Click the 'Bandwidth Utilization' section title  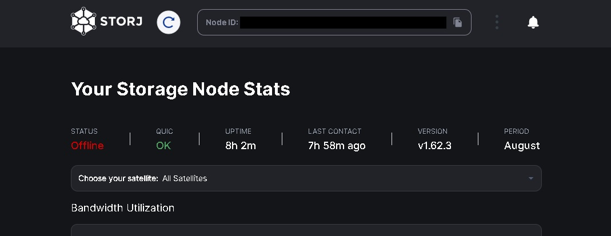(x=122, y=207)
